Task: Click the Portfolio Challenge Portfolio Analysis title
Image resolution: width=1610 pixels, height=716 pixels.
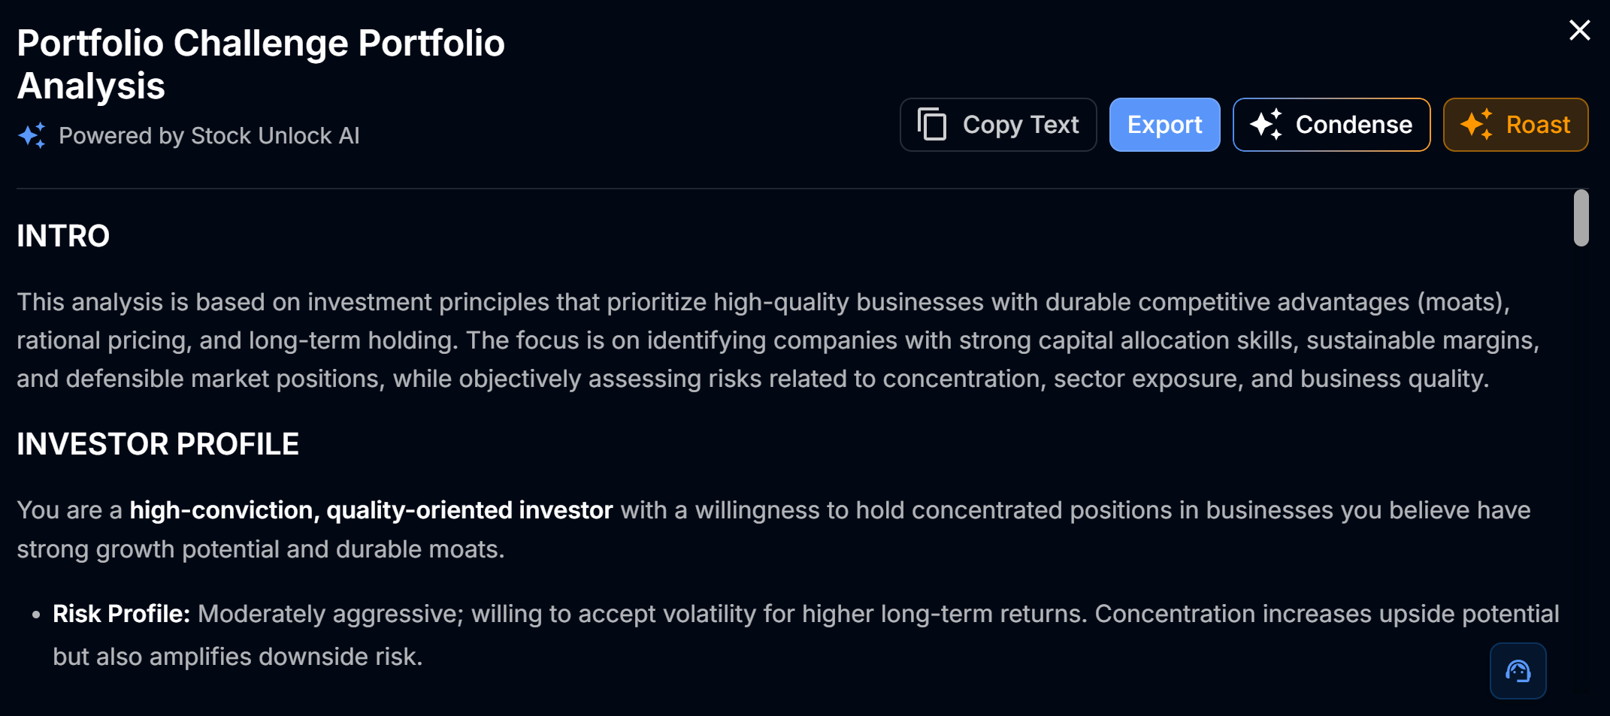Action: click(260, 64)
